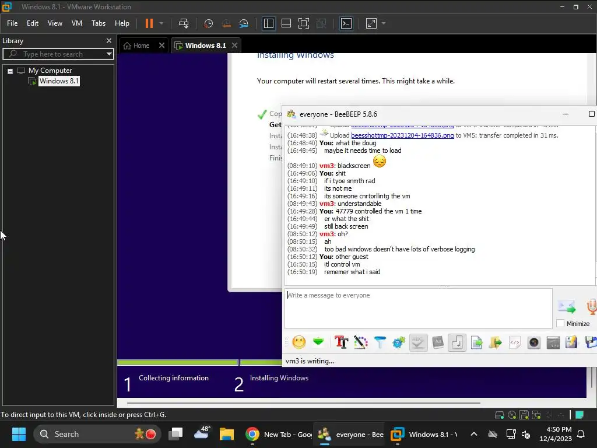Click the save chat floppy-pencil icon
The height and width of the screenshot is (448, 597).
(571, 342)
